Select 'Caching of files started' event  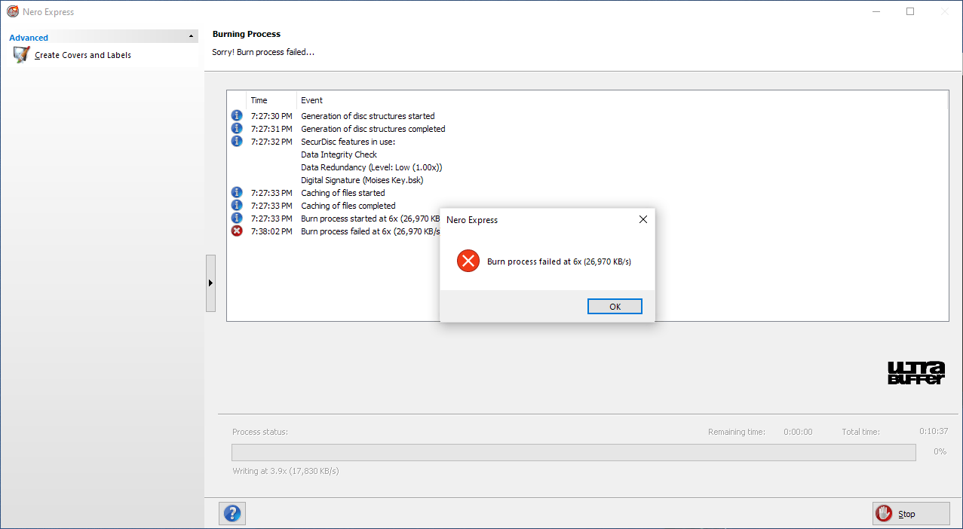coord(343,193)
